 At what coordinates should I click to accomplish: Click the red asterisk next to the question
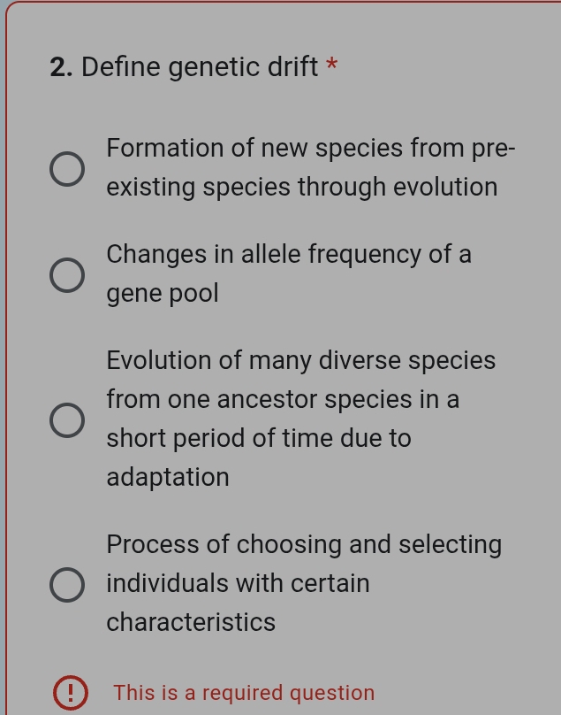[332, 65]
